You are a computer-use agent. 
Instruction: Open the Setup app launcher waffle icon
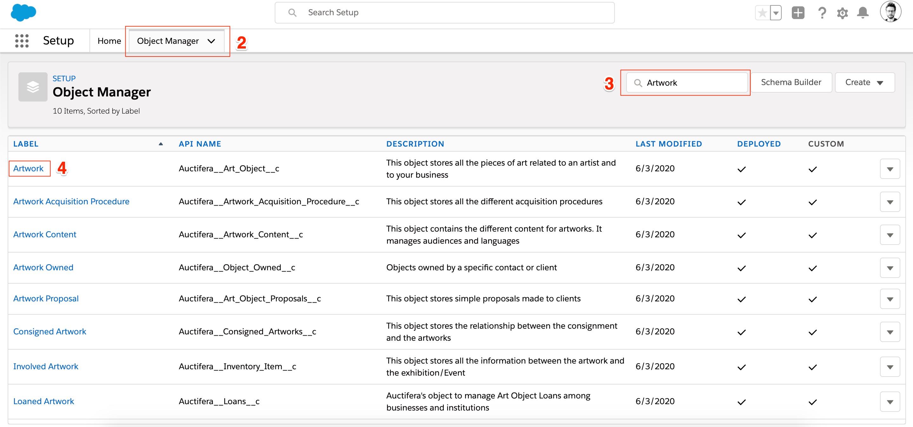tap(21, 40)
